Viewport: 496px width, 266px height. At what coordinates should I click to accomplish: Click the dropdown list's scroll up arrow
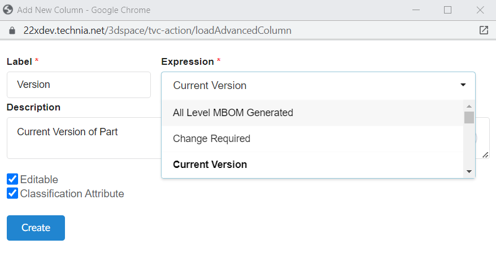[469, 106]
